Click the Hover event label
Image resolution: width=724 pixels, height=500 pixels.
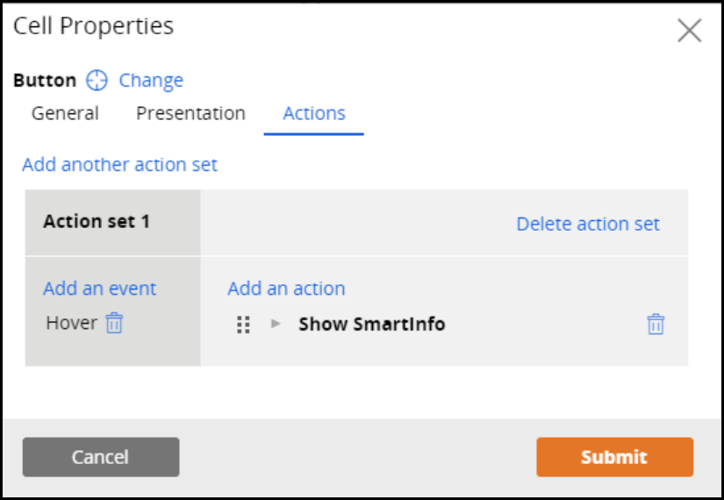click(71, 323)
